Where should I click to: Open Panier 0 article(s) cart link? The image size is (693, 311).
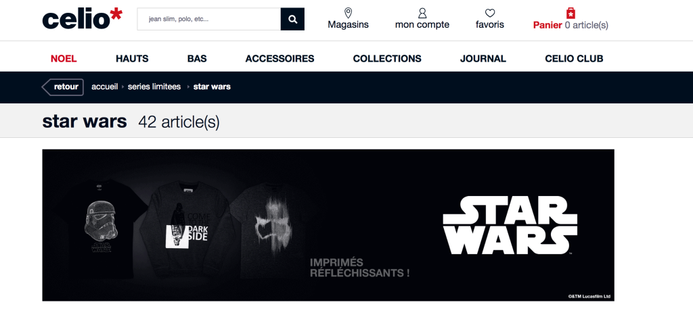571,25
